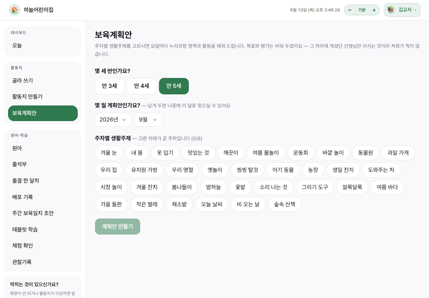
Task: Click the 하늘어린이집 site title
Action: (38, 10)
